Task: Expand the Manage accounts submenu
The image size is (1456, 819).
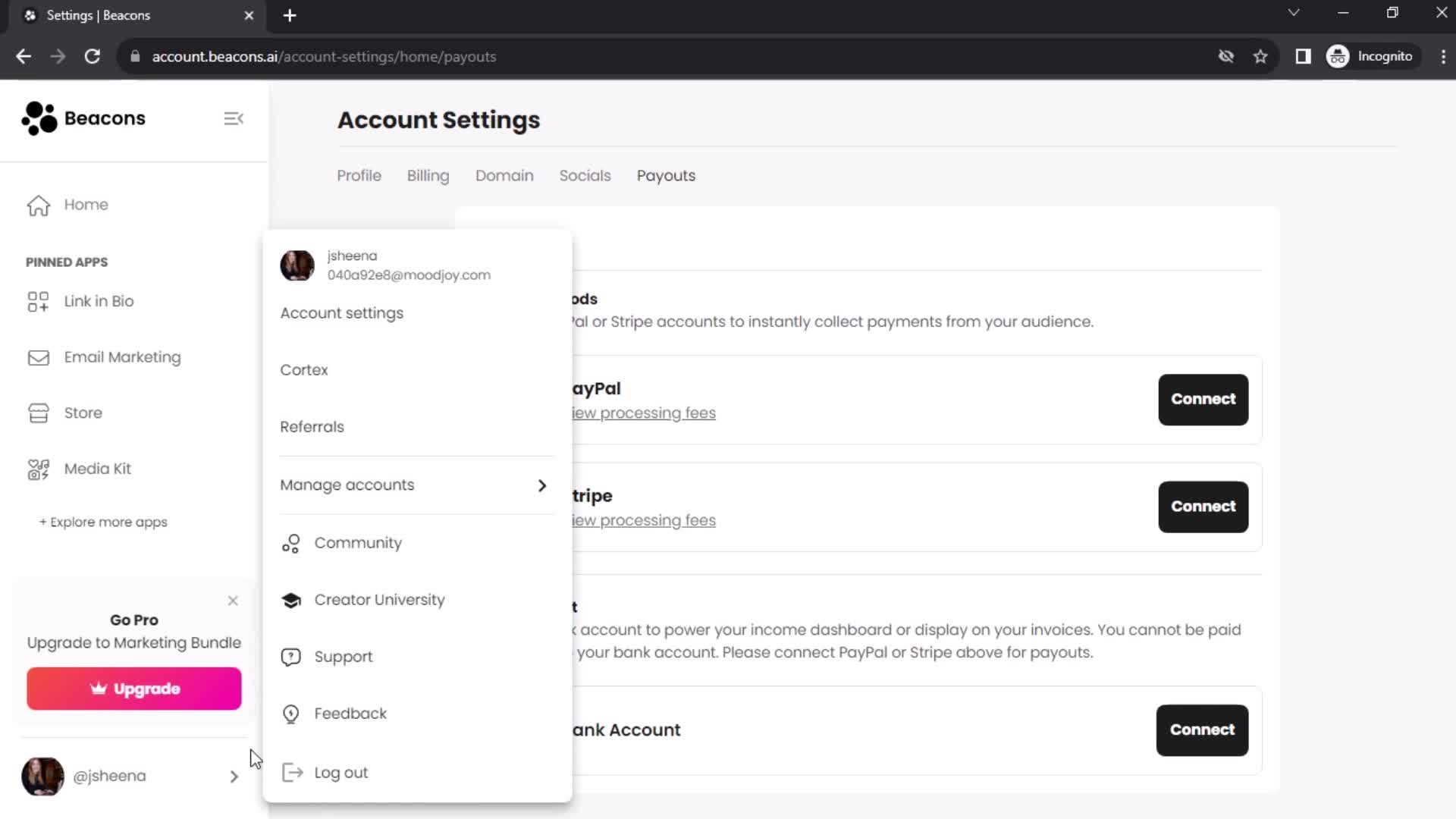Action: coord(542,485)
